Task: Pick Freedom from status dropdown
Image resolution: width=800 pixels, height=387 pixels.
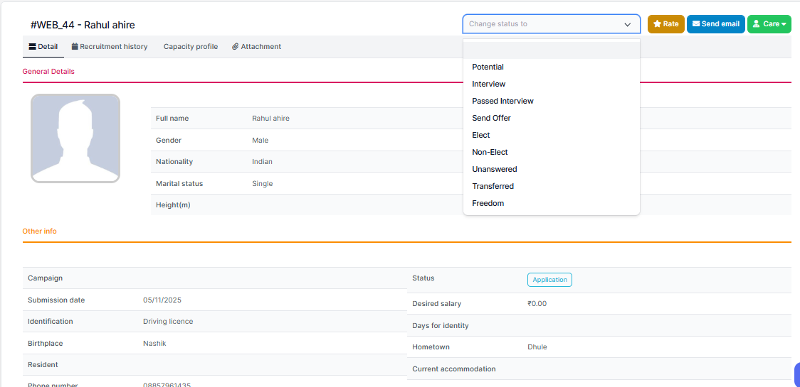Action: [488, 203]
